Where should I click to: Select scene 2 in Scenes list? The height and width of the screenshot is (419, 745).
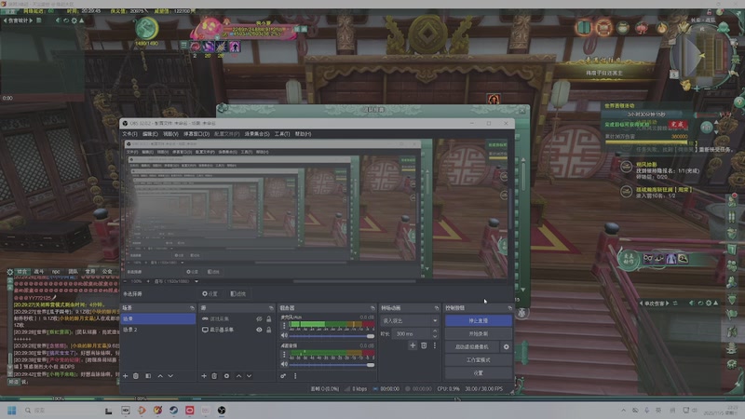157,330
